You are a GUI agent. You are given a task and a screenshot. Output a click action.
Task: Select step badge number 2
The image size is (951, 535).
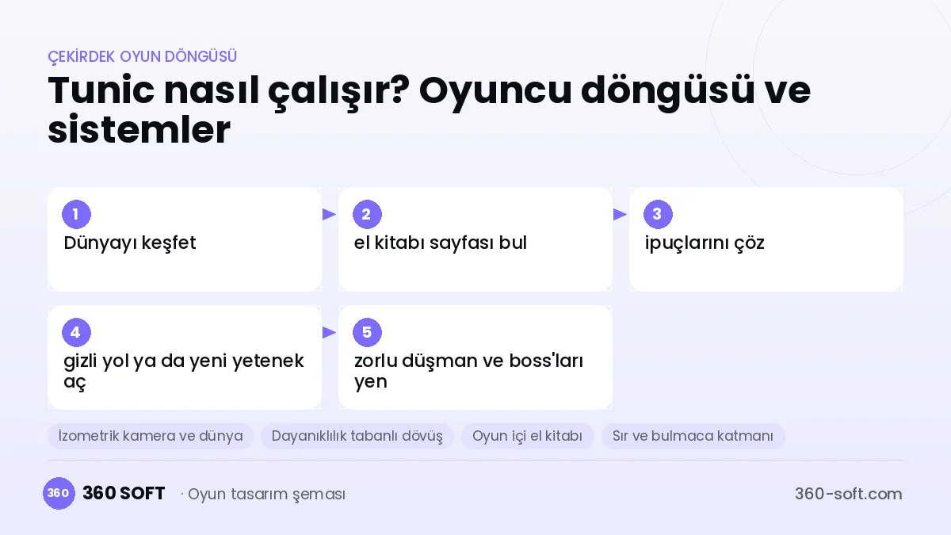(x=367, y=214)
